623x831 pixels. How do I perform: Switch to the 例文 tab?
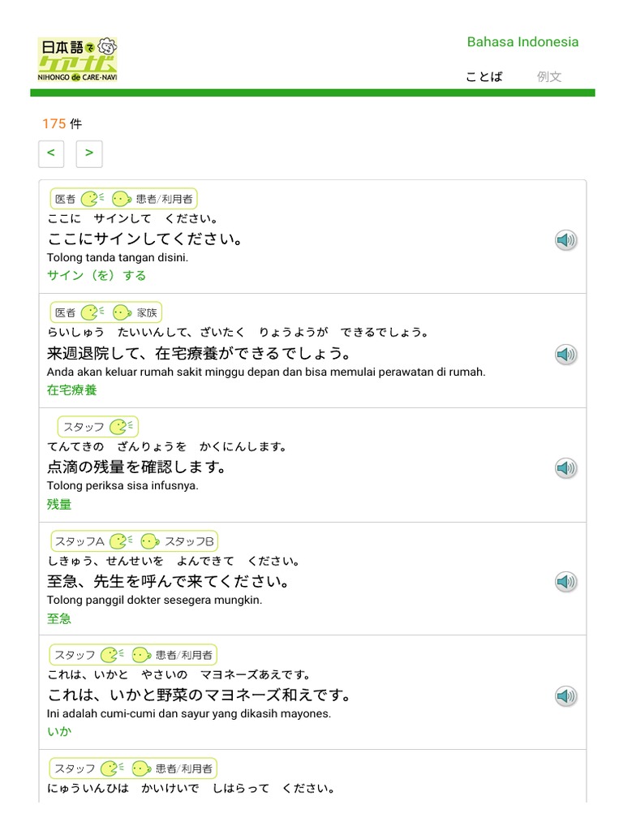click(x=549, y=76)
